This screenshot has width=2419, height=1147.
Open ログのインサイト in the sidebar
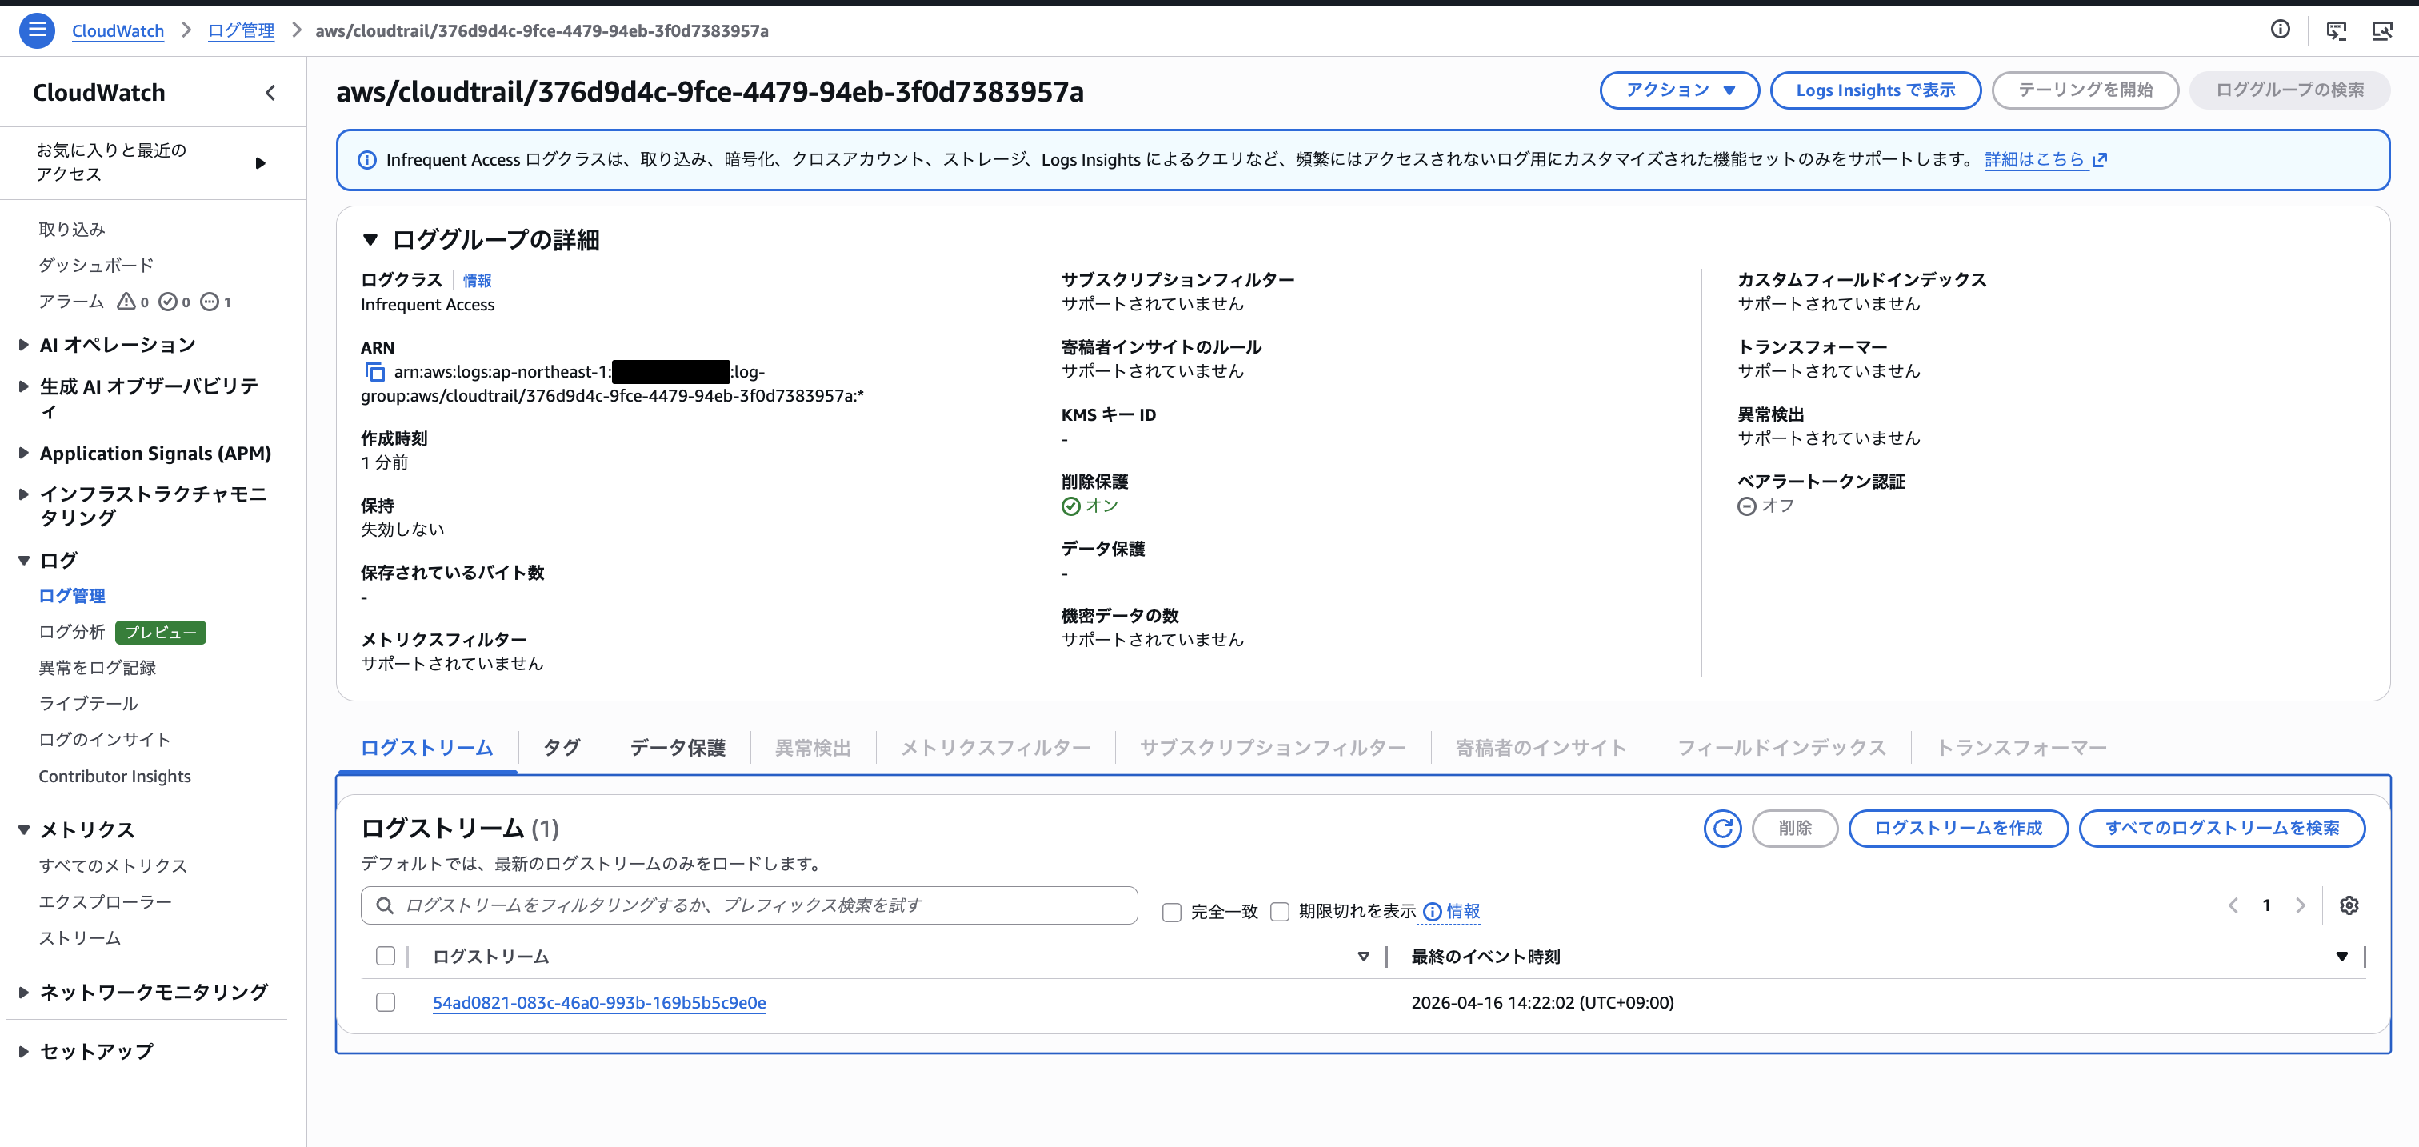104,741
